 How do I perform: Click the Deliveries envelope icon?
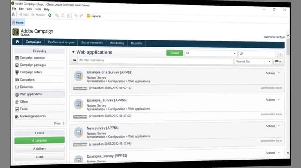tap(17, 87)
